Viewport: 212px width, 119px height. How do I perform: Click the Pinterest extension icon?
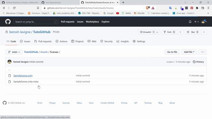(x=192, y=8)
